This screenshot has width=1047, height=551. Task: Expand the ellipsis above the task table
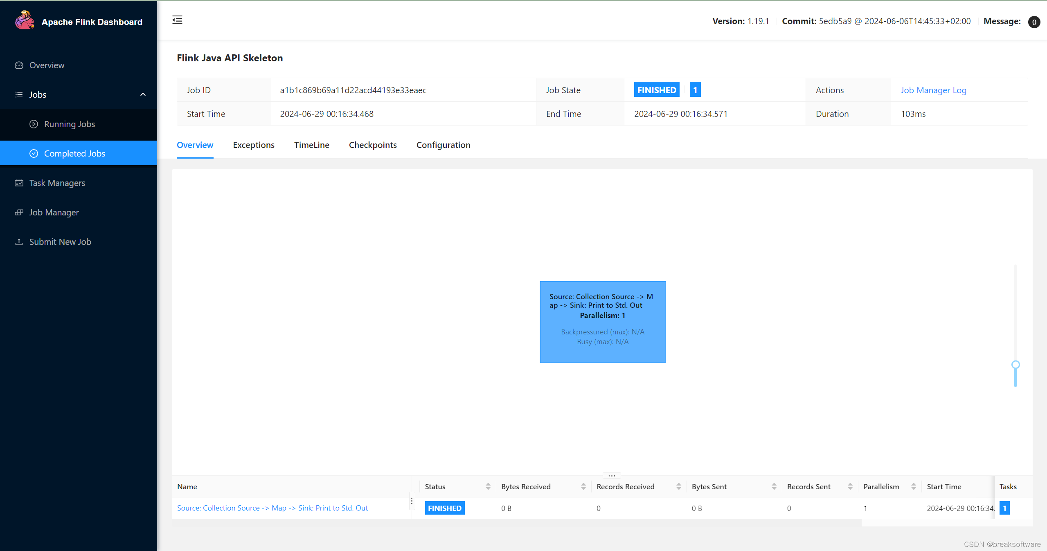611,475
